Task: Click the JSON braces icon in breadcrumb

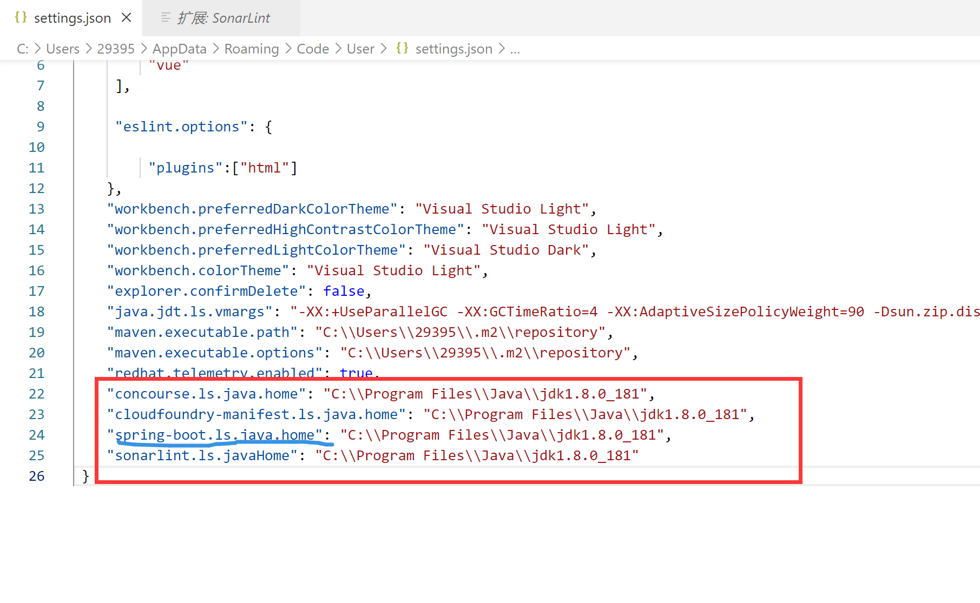Action: pyautogui.click(x=402, y=48)
